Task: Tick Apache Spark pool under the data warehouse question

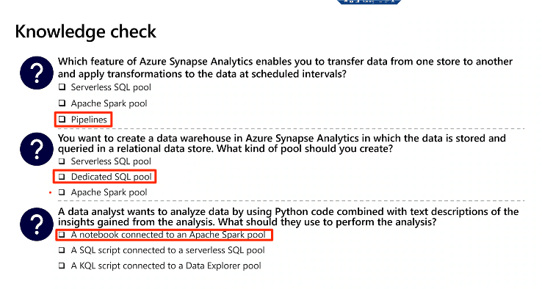Action: click(62, 192)
